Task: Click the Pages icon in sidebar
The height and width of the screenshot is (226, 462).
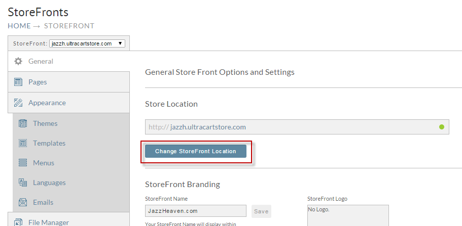Action: (18, 82)
